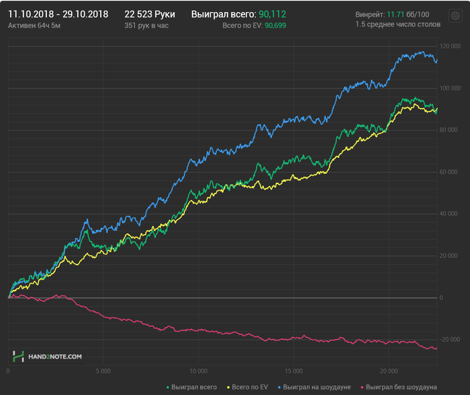Image resolution: width=470 pixels, height=395 pixels.
Task: Click the 15 000 x-axis label
Action: click(x=294, y=371)
